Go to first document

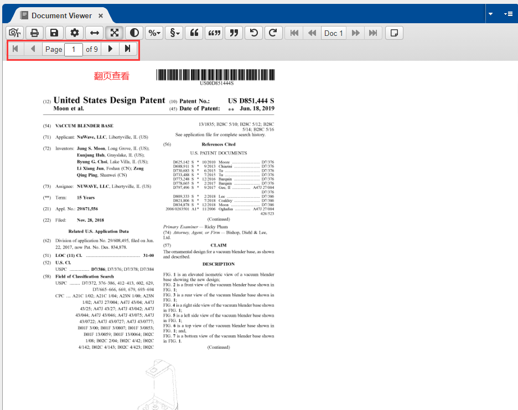coord(294,33)
